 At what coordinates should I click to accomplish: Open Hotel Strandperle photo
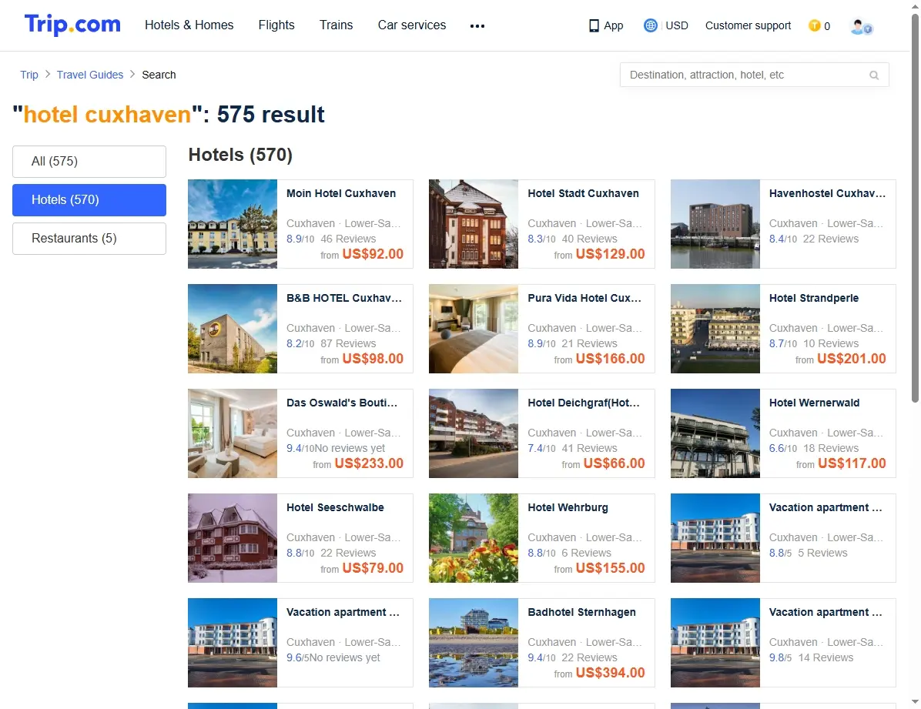(x=715, y=329)
